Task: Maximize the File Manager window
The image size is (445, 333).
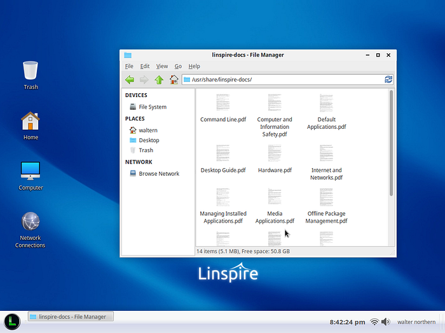Action: (378, 55)
